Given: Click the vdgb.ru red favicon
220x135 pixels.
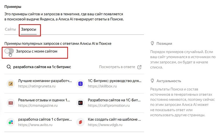Looking at the screenshot, I should 80,122.
